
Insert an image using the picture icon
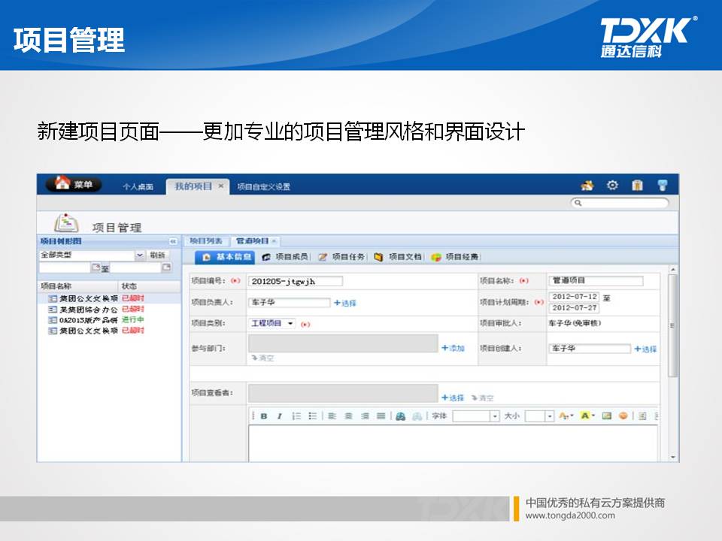607,416
